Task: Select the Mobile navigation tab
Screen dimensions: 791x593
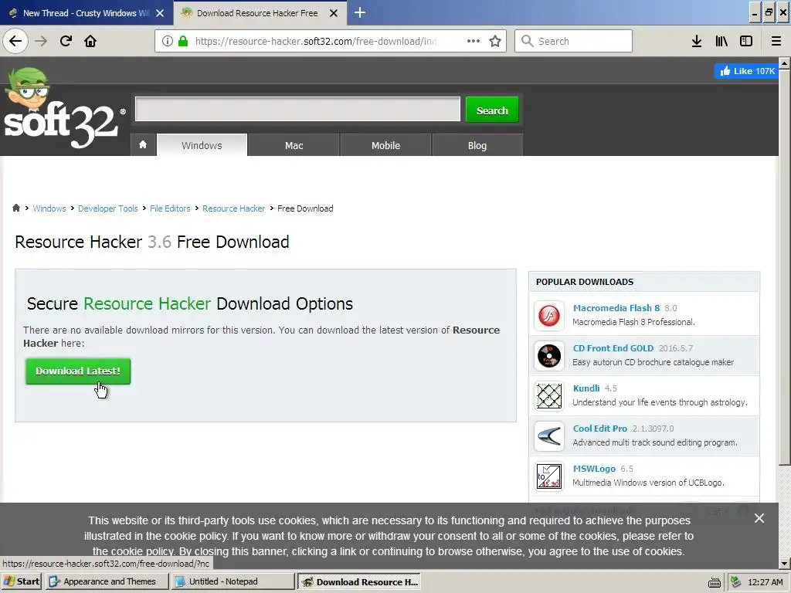Action: pyautogui.click(x=386, y=145)
